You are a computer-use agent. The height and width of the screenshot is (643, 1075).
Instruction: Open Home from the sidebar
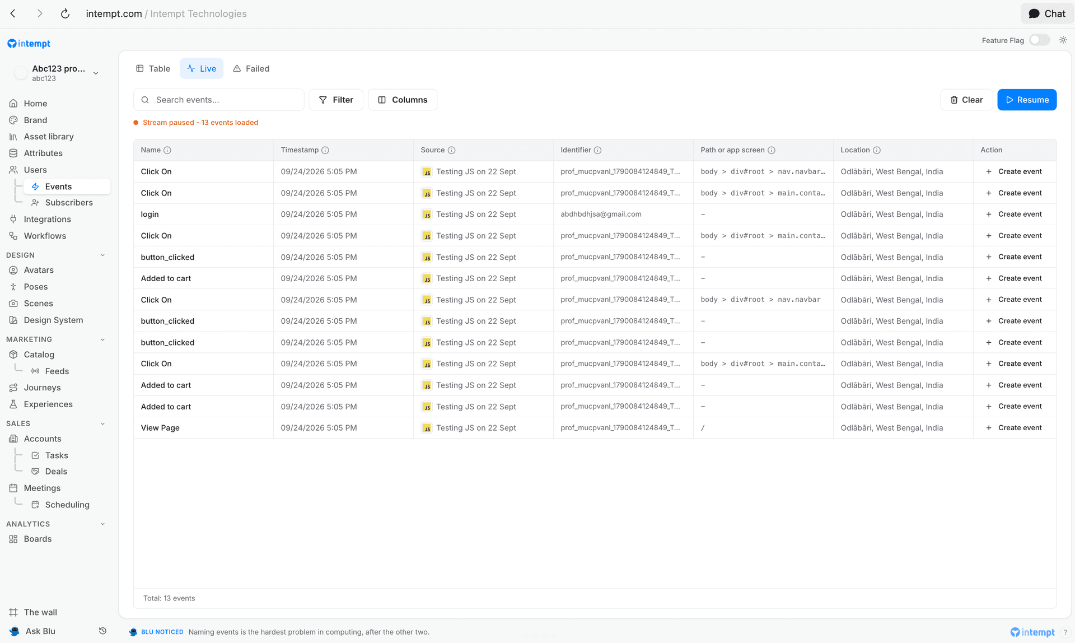click(x=35, y=104)
